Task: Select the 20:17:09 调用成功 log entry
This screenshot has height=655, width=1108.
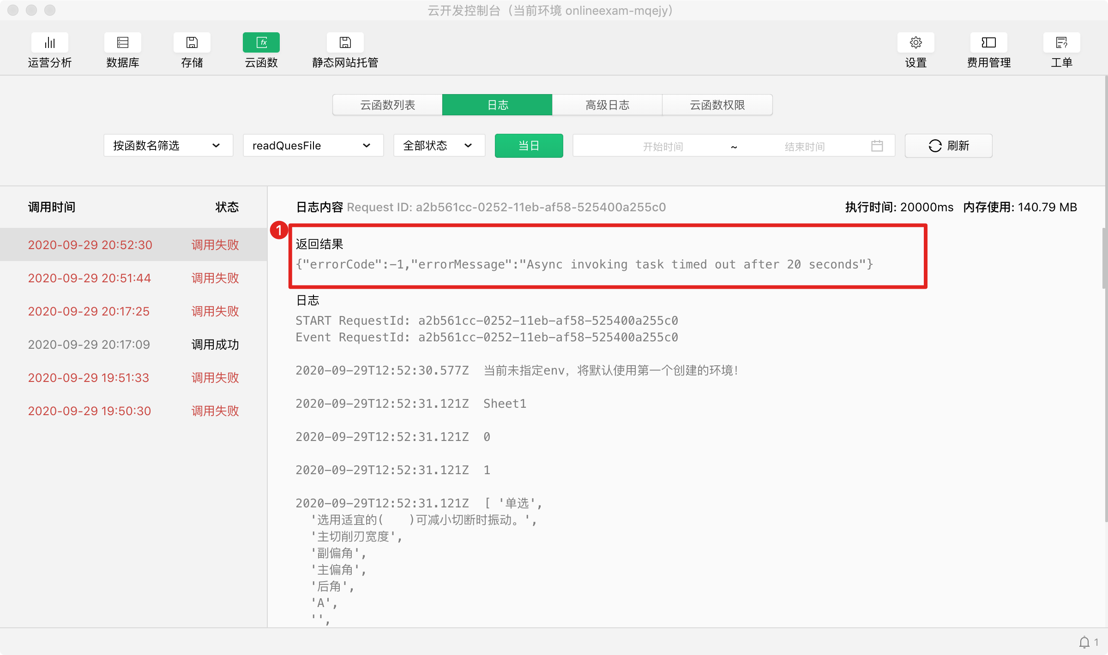Action: click(133, 345)
